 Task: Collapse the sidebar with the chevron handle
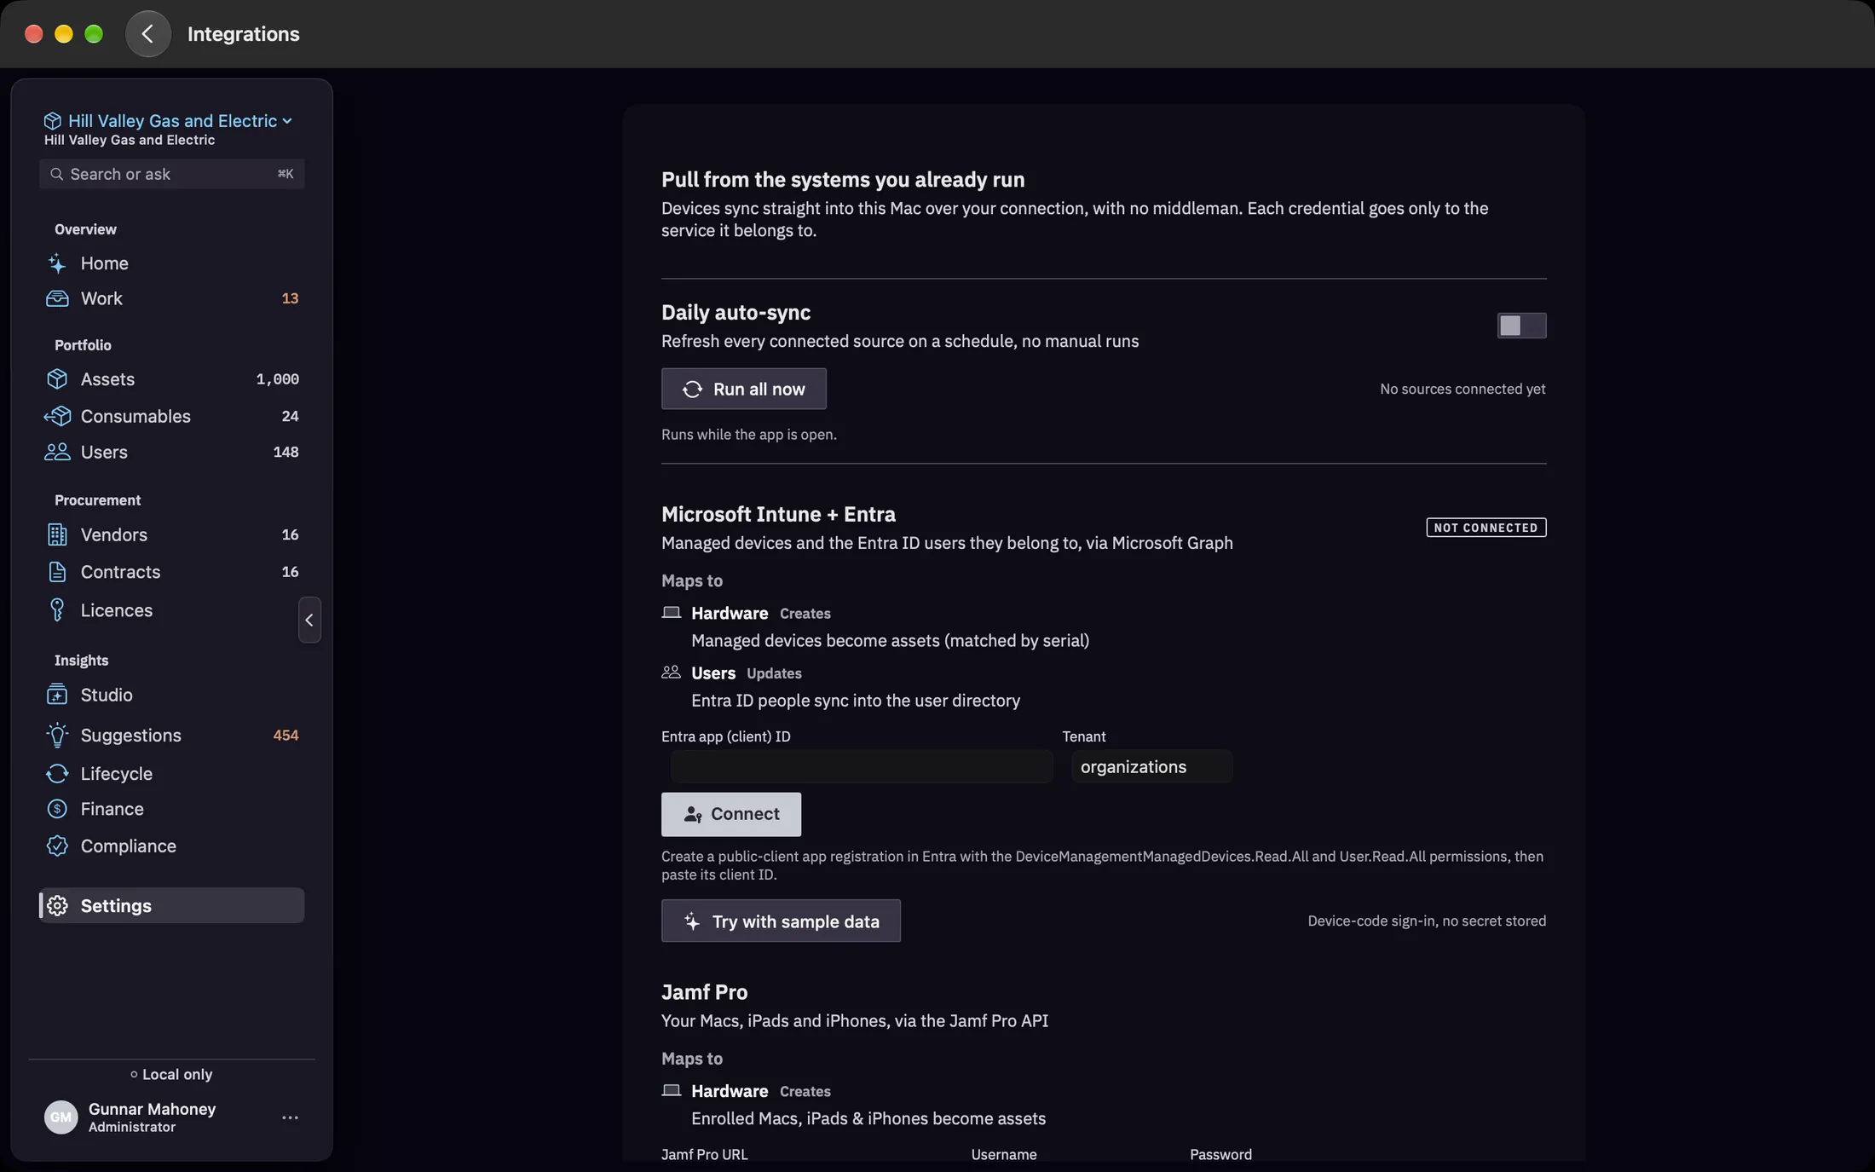tap(309, 620)
